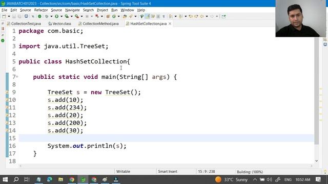The image size is (328, 184).
Task: Click the warning marker on line 11
Action: tap(7, 107)
